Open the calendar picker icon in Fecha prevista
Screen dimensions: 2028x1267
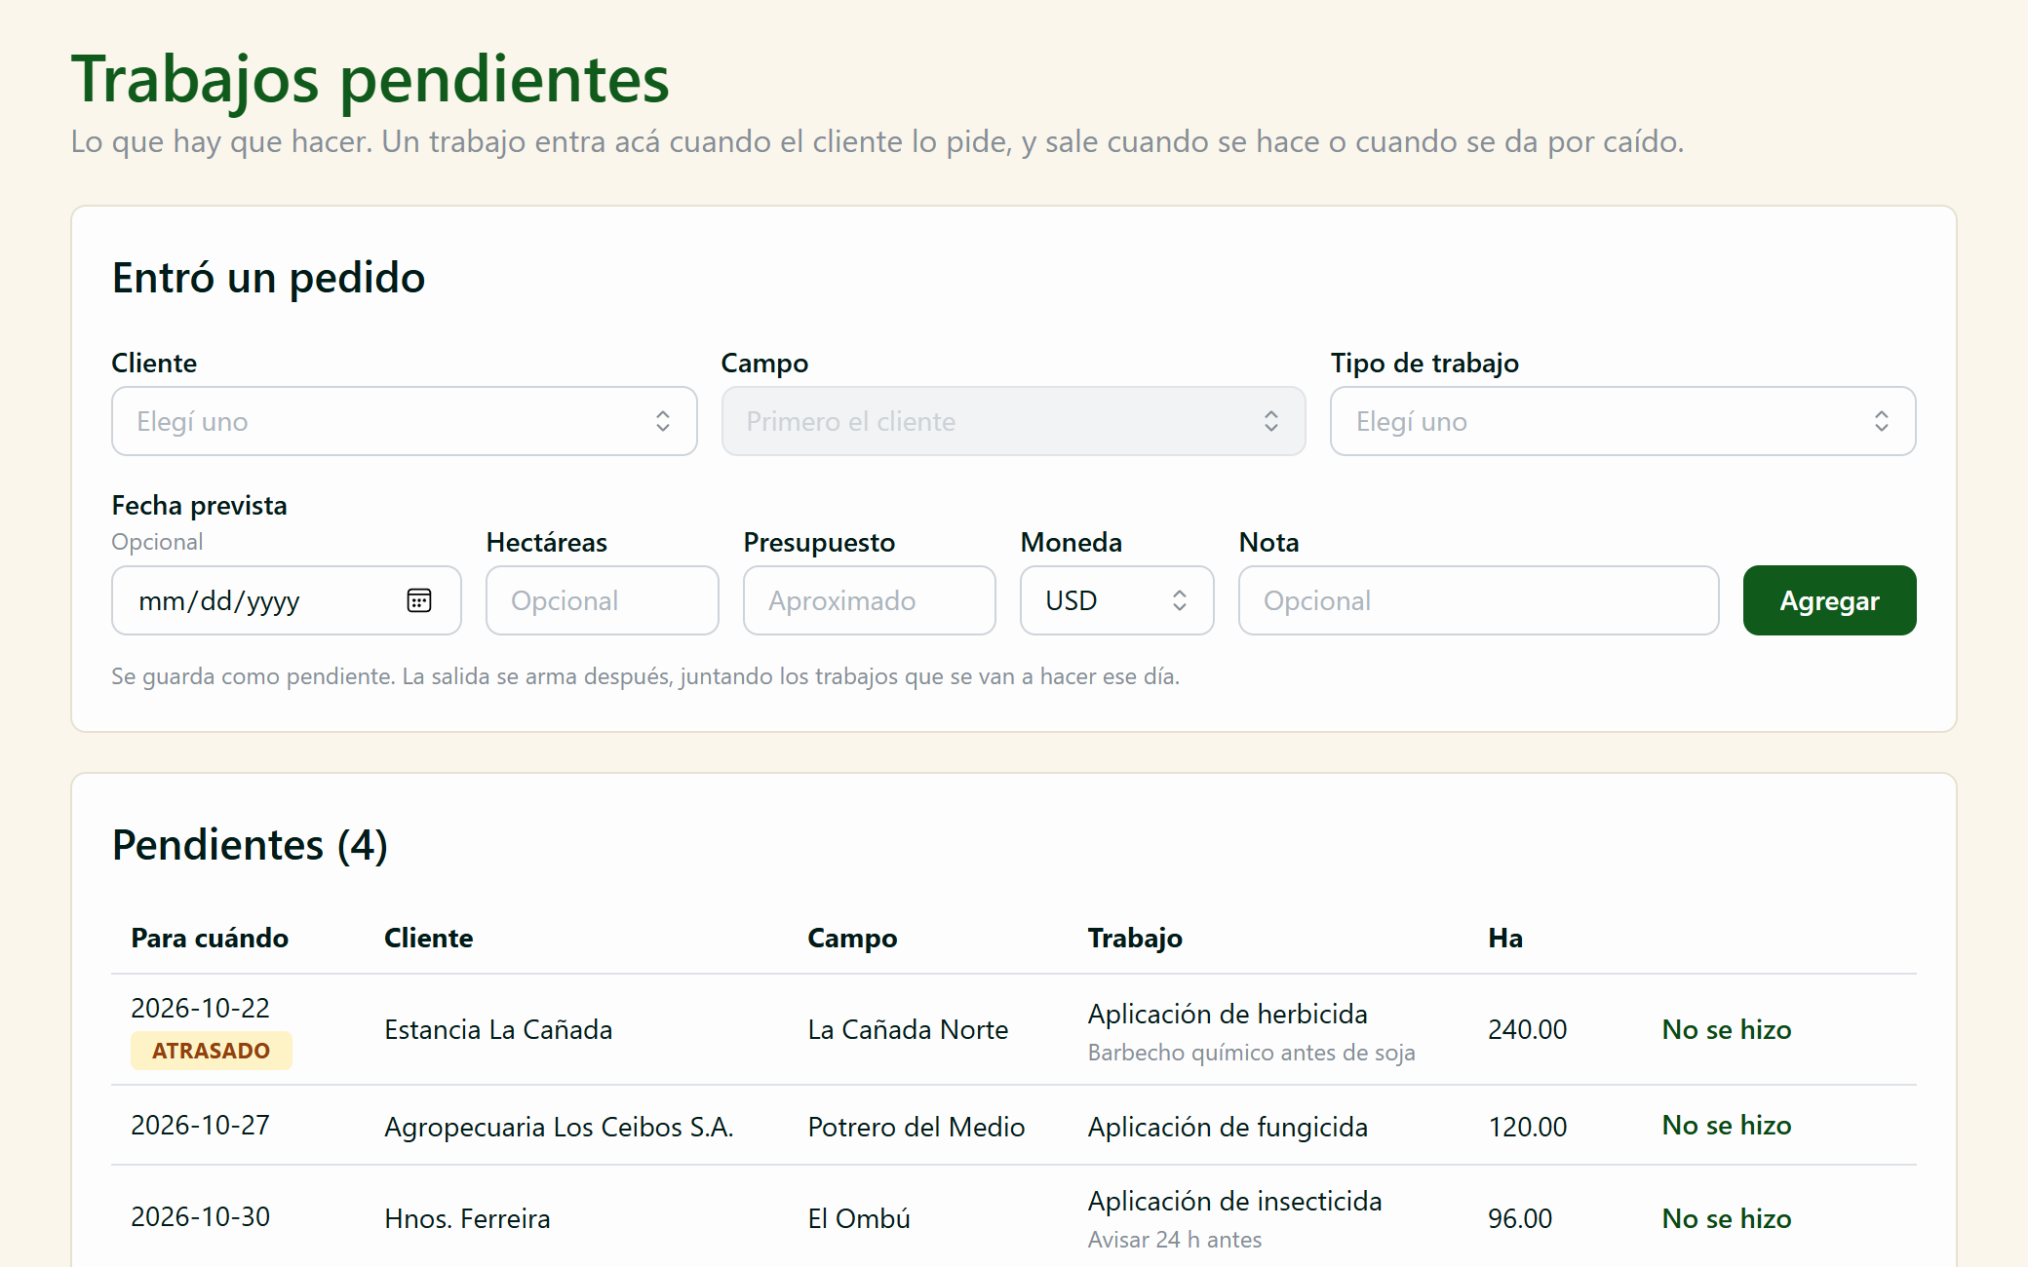coord(419,600)
